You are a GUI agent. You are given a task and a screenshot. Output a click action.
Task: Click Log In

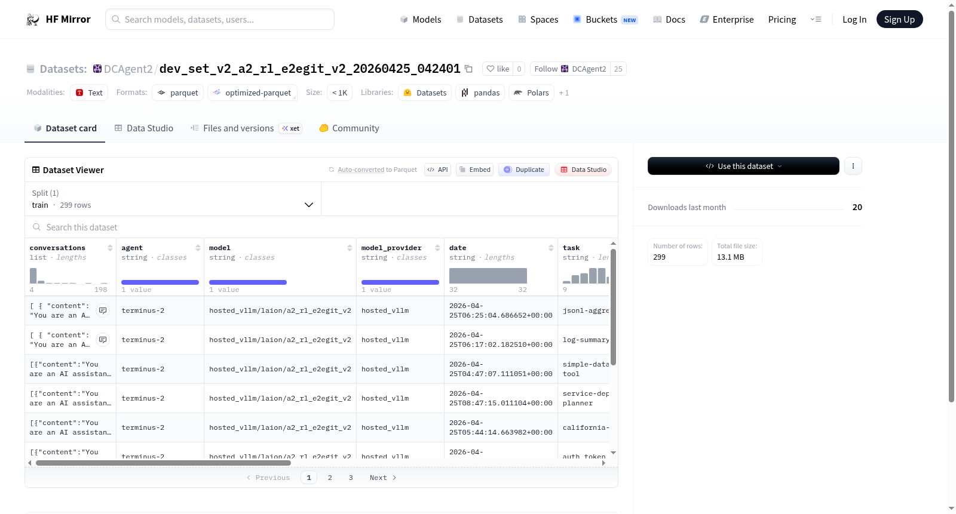pos(854,20)
